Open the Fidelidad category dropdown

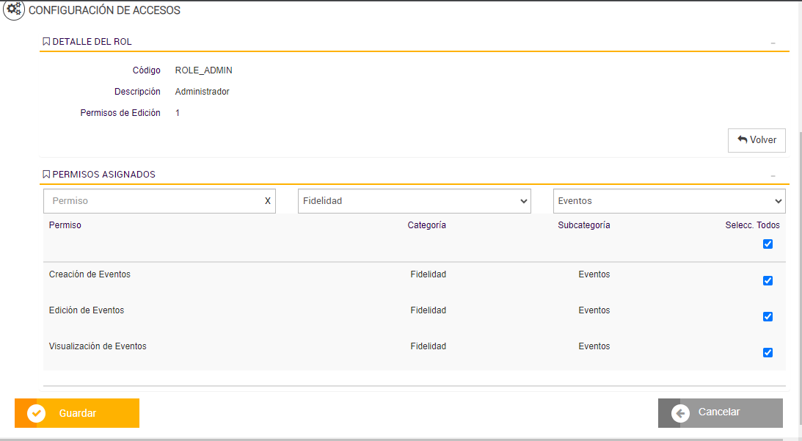pos(414,201)
